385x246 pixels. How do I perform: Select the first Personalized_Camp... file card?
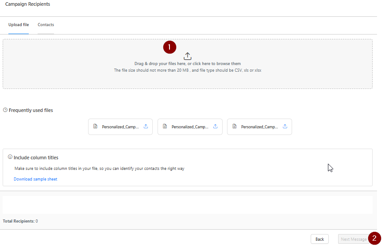120,127
